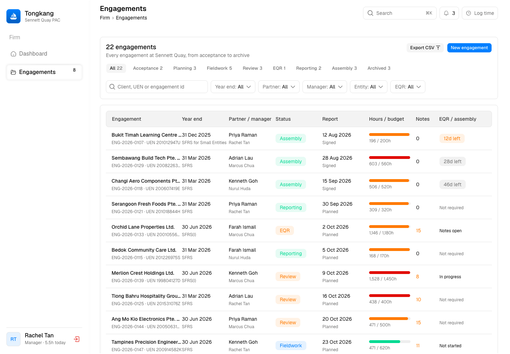Click the Hours / budget column header

386,119
